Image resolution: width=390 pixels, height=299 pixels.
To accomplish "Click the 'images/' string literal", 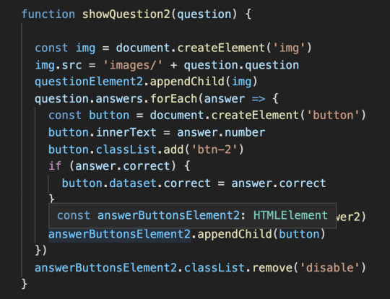I will point(133,65).
